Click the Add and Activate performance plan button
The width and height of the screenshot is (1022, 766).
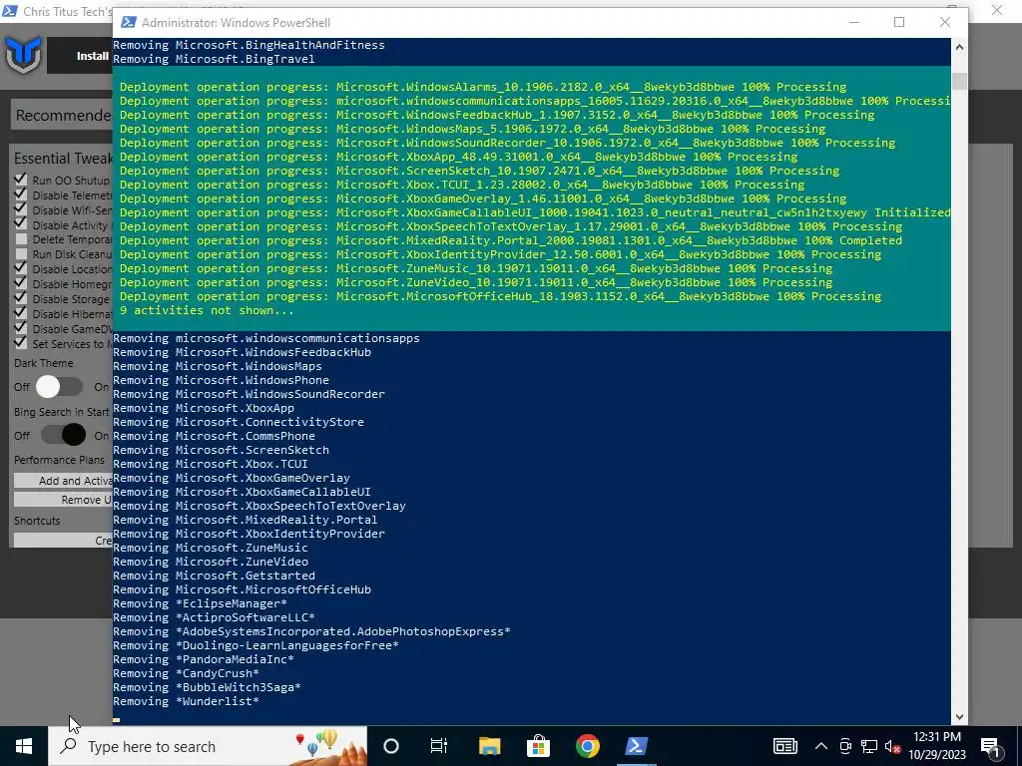point(63,480)
